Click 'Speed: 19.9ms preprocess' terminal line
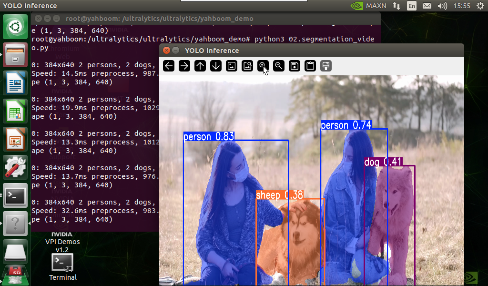This screenshot has height=286, width=488. pyautogui.click(x=95, y=108)
